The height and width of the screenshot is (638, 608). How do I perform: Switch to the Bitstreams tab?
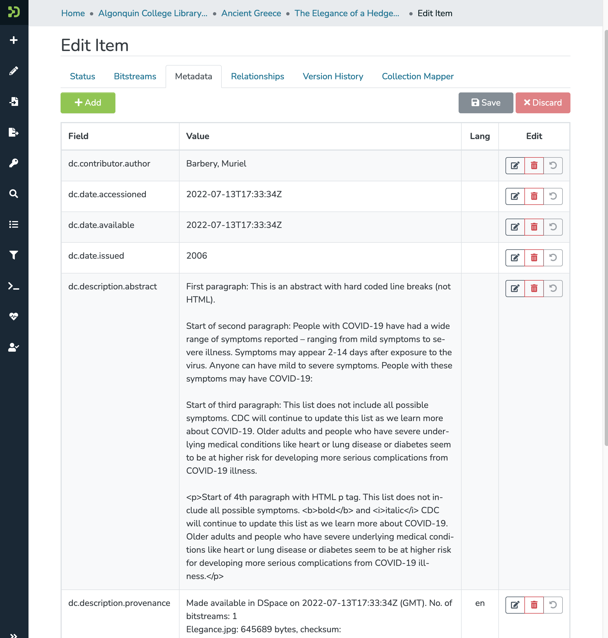point(135,77)
